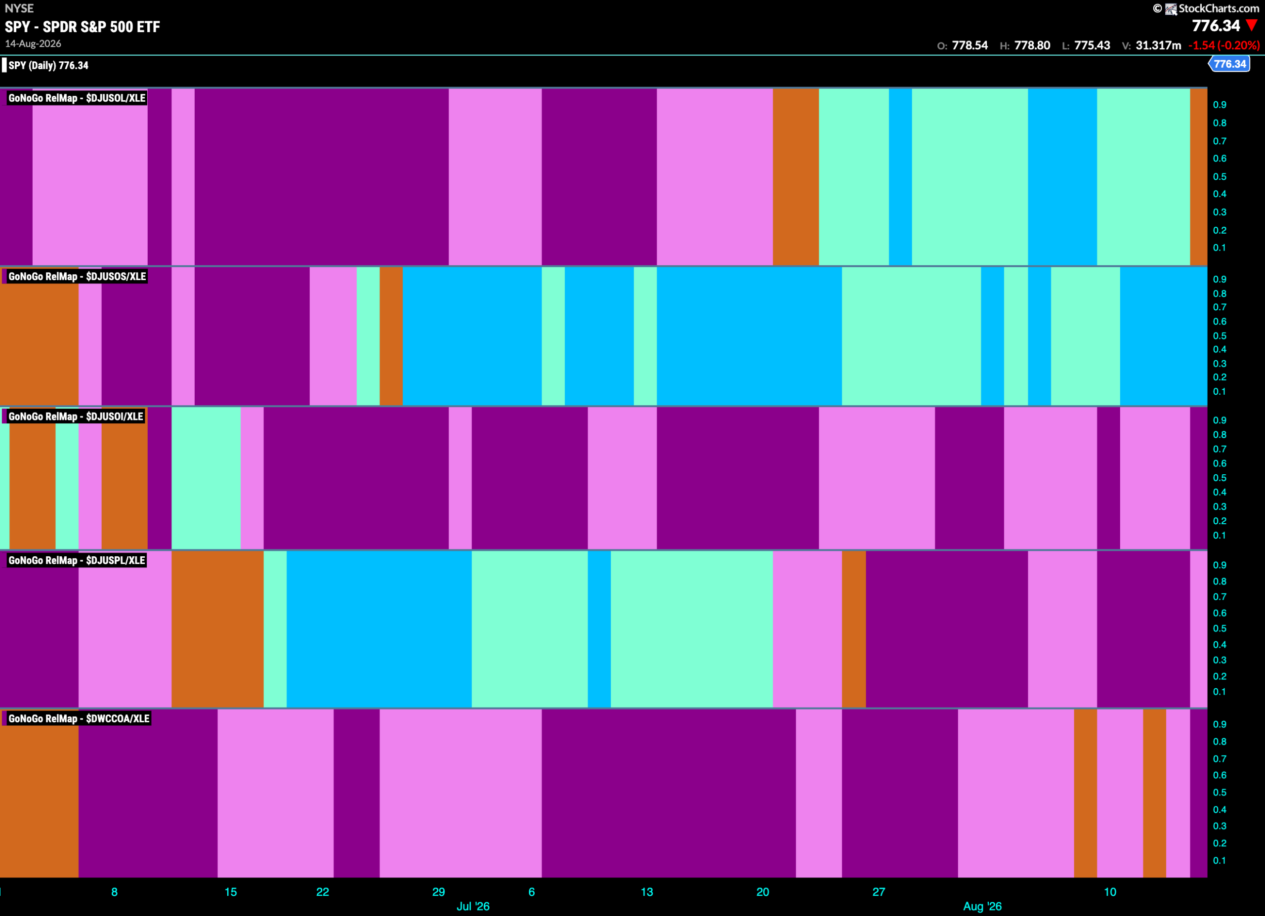Viewport: 1265px width, 916px height.
Task: Click the GoNoGo RelMap $DJUSPL/XLE label
Action: [77, 560]
